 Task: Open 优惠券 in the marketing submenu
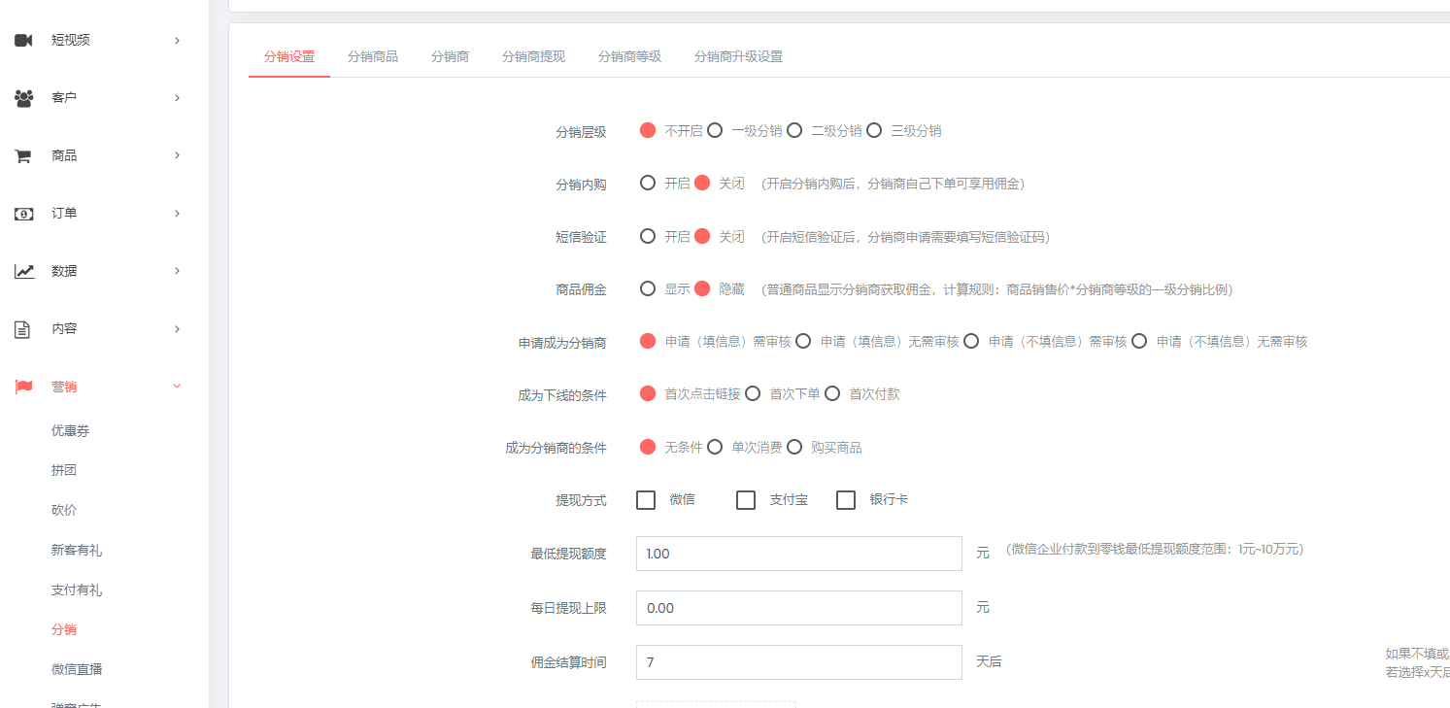click(70, 430)
